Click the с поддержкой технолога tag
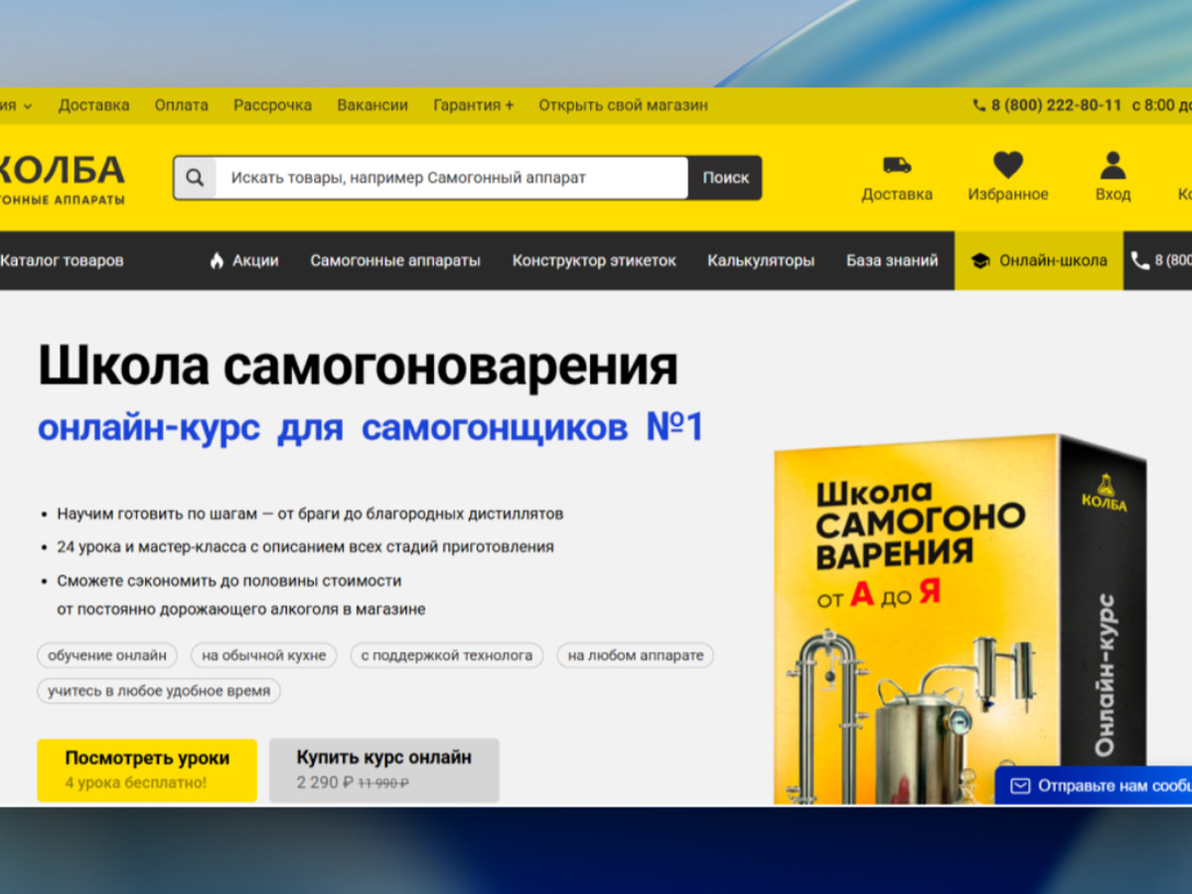 tap(446, 655)
